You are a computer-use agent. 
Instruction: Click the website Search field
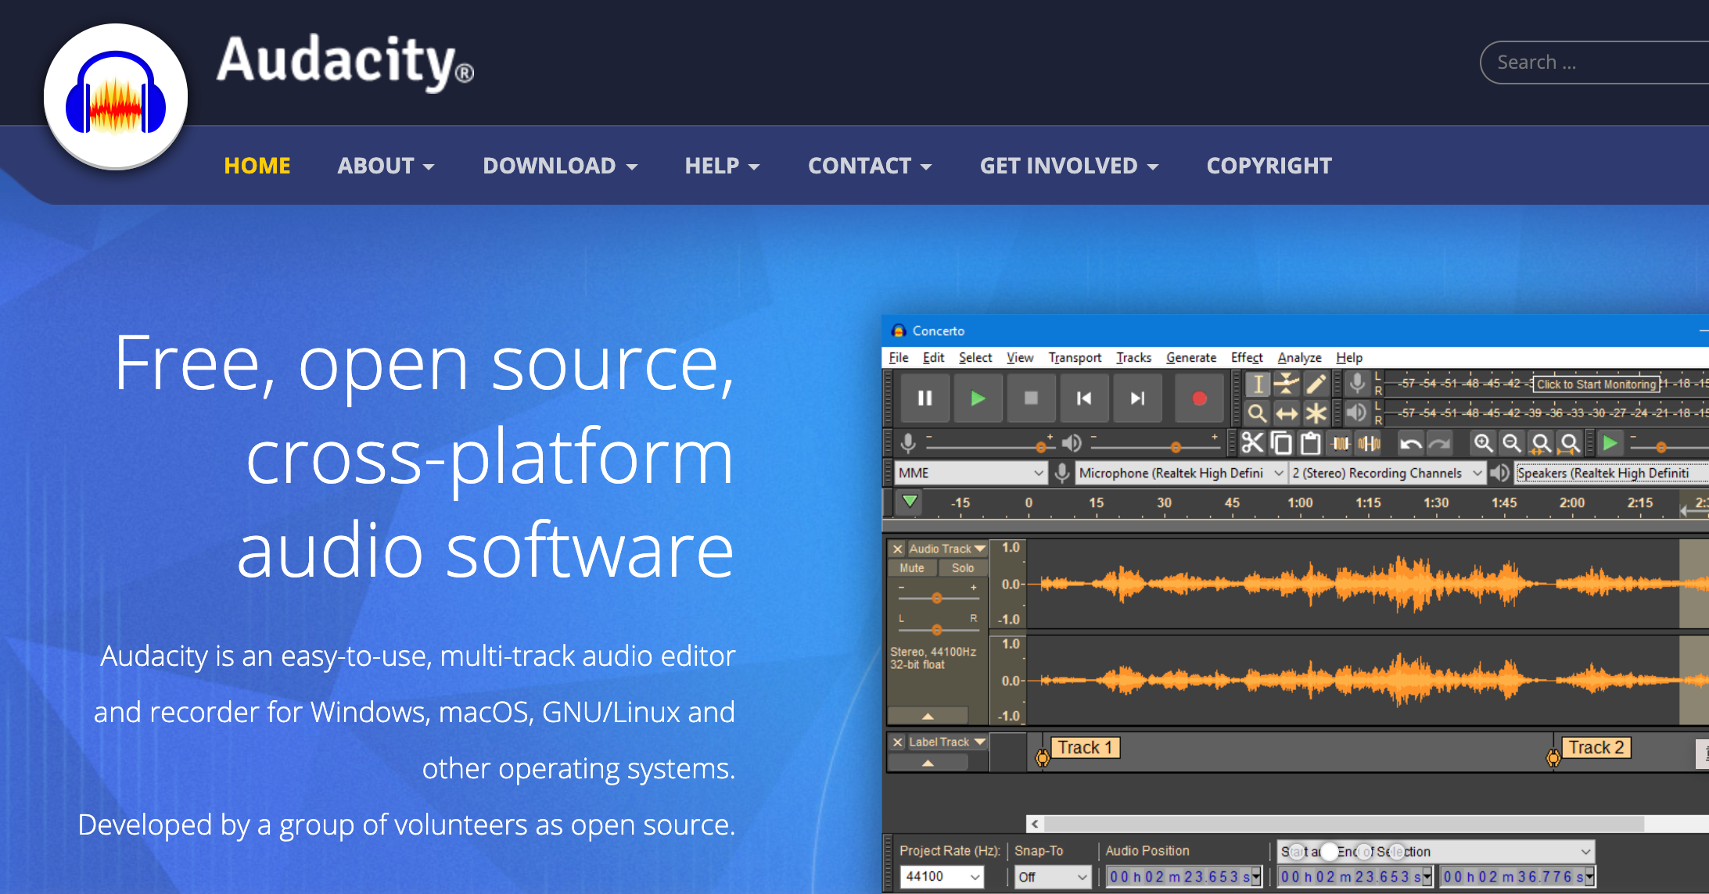[1594, 63]
